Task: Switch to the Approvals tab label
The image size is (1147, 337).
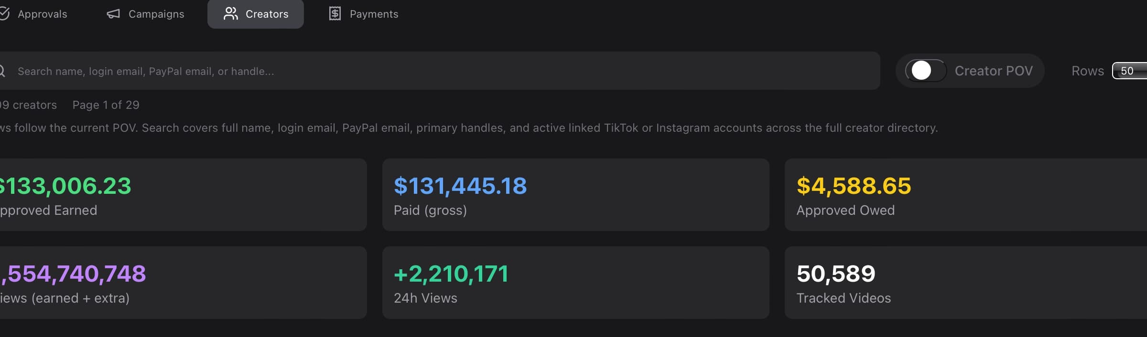Action: click(x=43, y=14)
